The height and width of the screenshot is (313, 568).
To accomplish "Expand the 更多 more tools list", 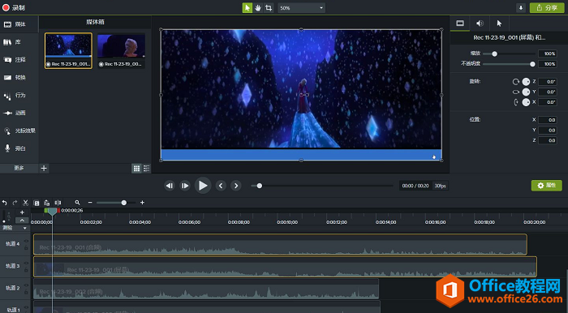I will [19, 169].
